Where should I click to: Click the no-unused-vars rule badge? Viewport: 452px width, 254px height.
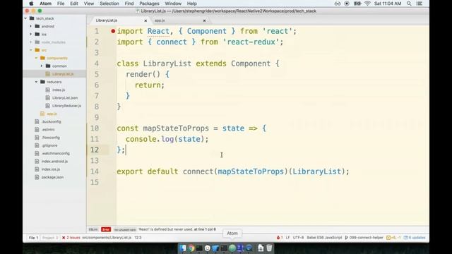(125, 230)
